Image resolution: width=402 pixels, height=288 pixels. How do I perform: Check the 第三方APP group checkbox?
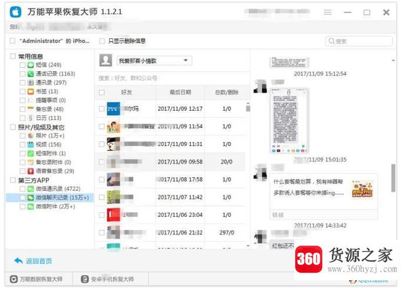(x=13, y=180)
